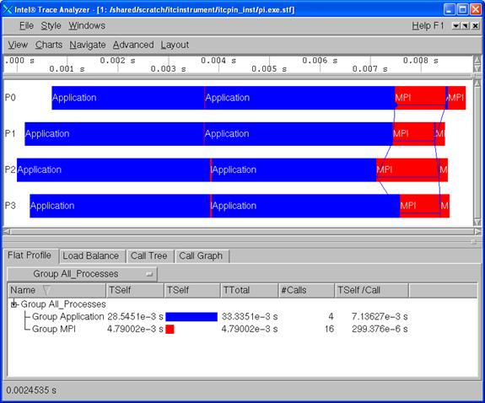Restore the inner trace child window

coord(466,25)
